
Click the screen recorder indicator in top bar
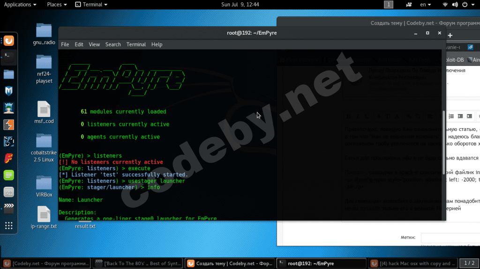409,5
